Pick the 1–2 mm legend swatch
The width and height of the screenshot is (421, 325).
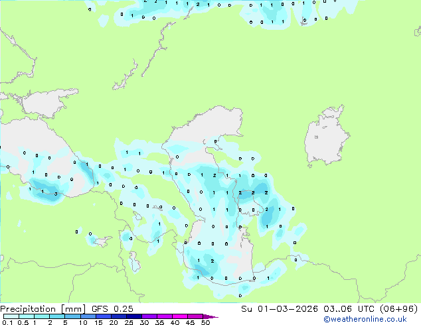tap(42, 316)
